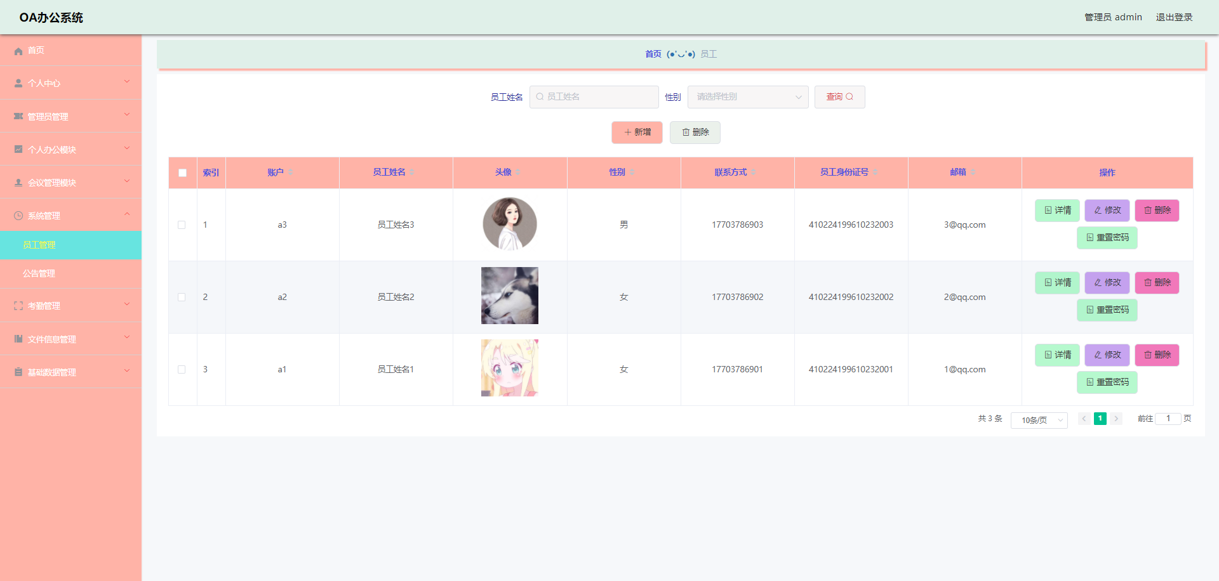Open 详情 for employee 员工姓名3

(1056, 210)
